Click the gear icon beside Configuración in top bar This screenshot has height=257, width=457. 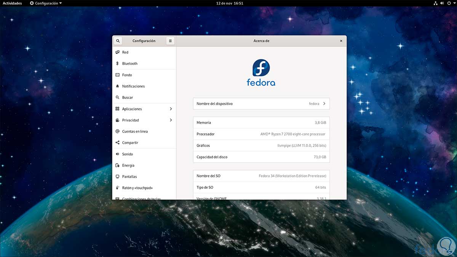[32, 3]
